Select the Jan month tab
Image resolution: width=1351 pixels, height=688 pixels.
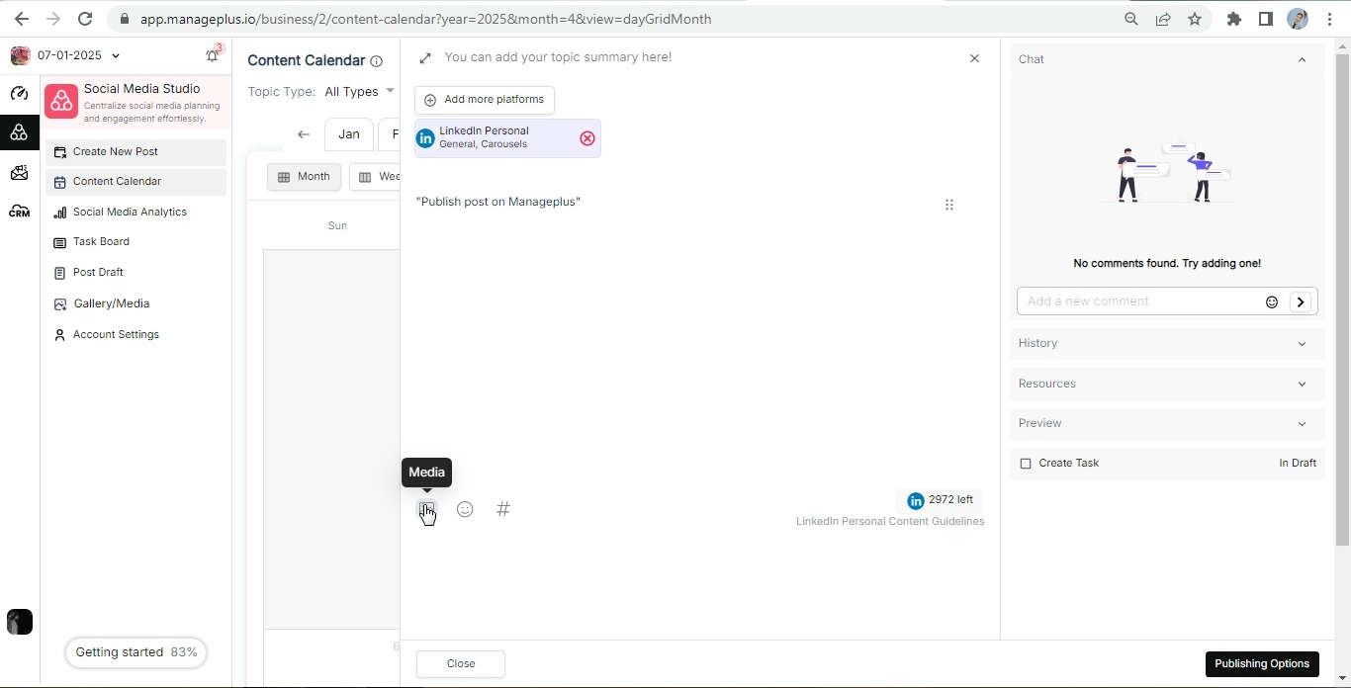348,134
